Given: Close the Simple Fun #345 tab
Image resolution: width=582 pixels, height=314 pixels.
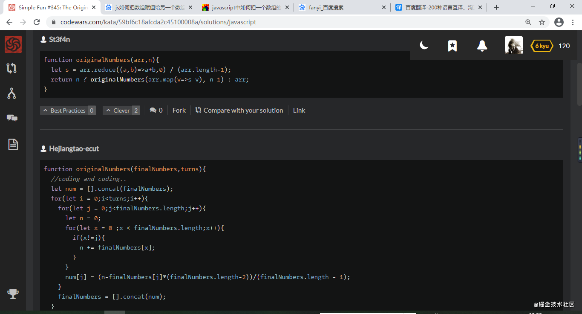Looking at the screenshot, I should click(93, 7).
